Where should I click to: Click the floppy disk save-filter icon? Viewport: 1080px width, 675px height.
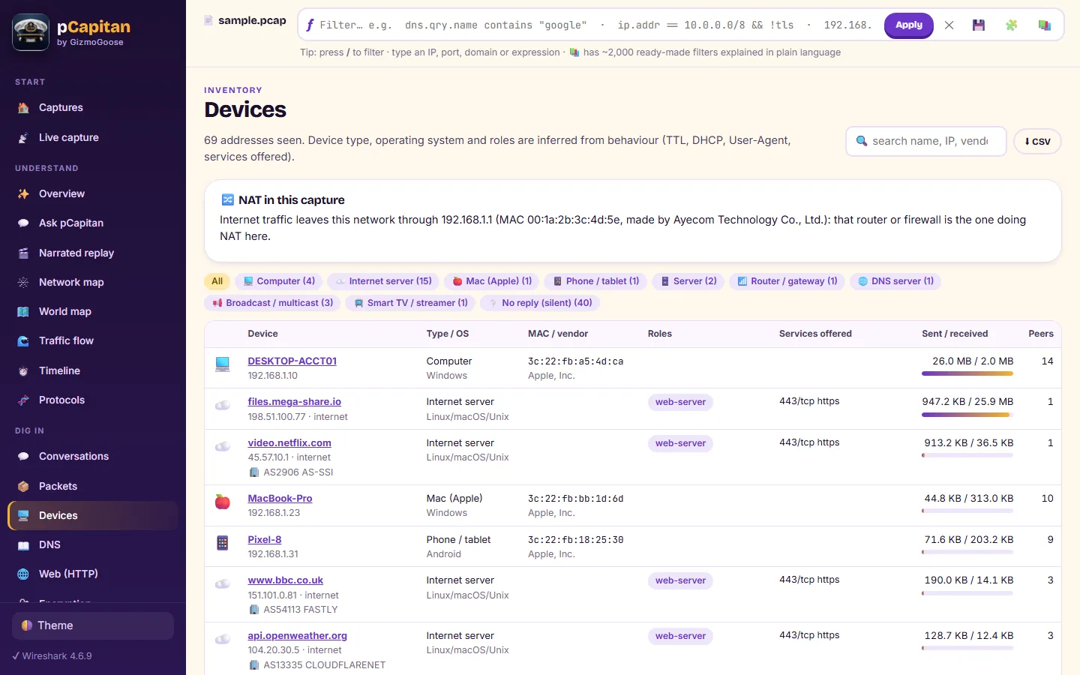979,25
